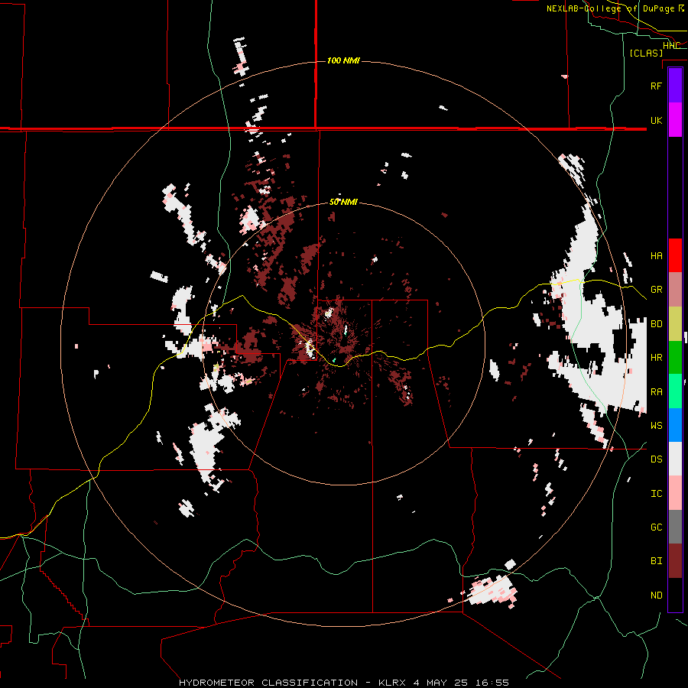Viewport: 688px width, 688px height.
Task: Click the KLRX station identifier in the caption
Action: tap(394, 683)
